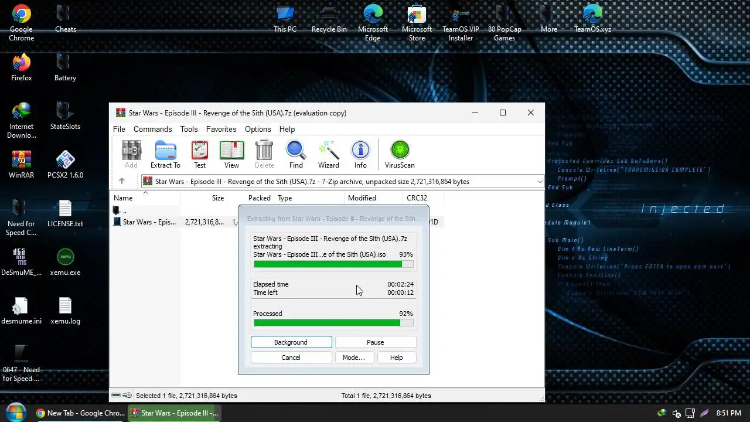Select the desmume.ini desktop file
Screen dimensions: 750x422
click(x=21, y=311)
